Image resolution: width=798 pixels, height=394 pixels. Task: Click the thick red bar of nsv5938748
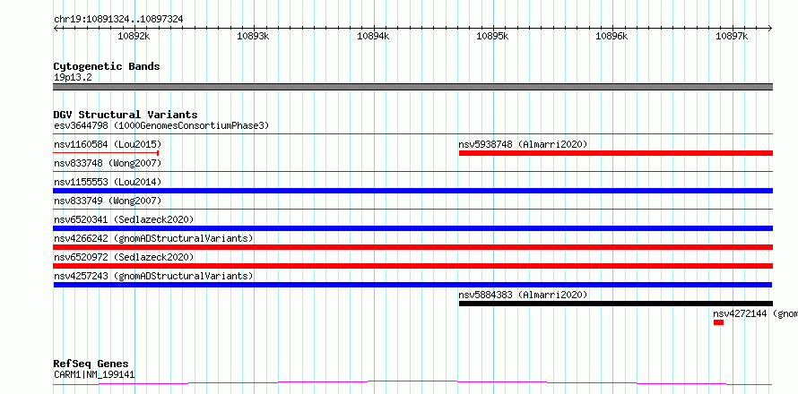click(616, 153)
